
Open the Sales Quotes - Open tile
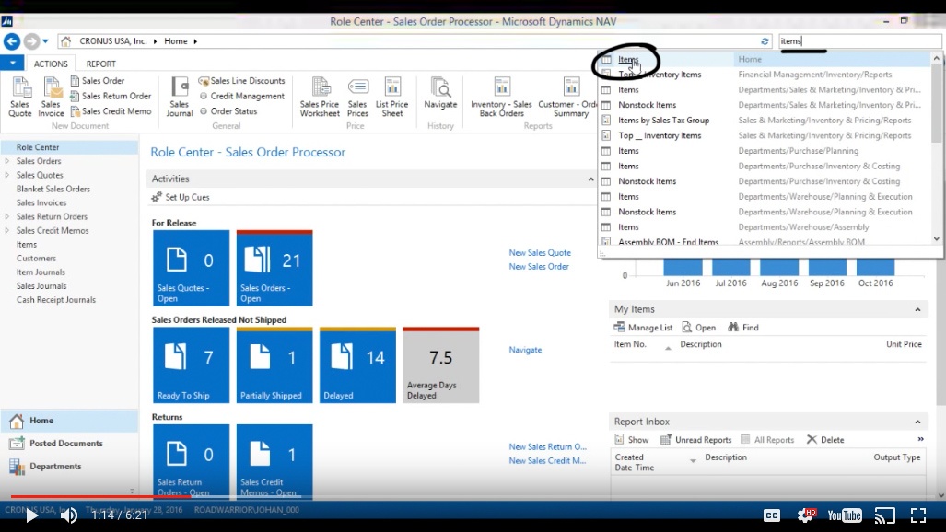[x=192, y=268]
